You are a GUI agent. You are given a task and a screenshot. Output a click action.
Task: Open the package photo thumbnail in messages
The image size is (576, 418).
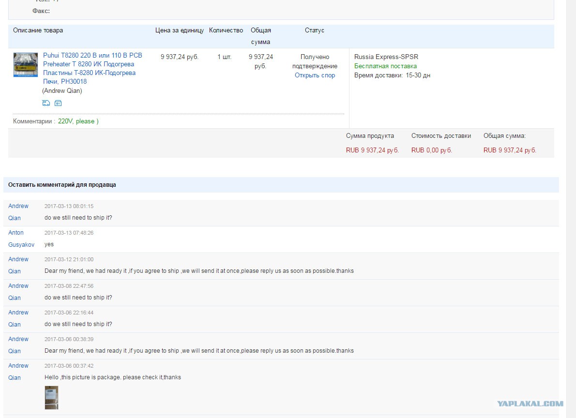tap(51, 397)
